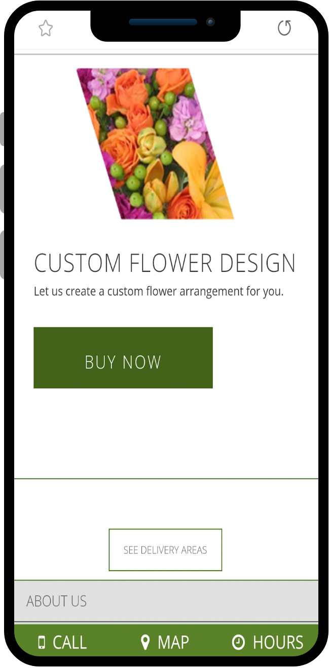Click the phone's volume up side button
The height and width of the screenshot is (668, 329).
click(x=2, y=189)
